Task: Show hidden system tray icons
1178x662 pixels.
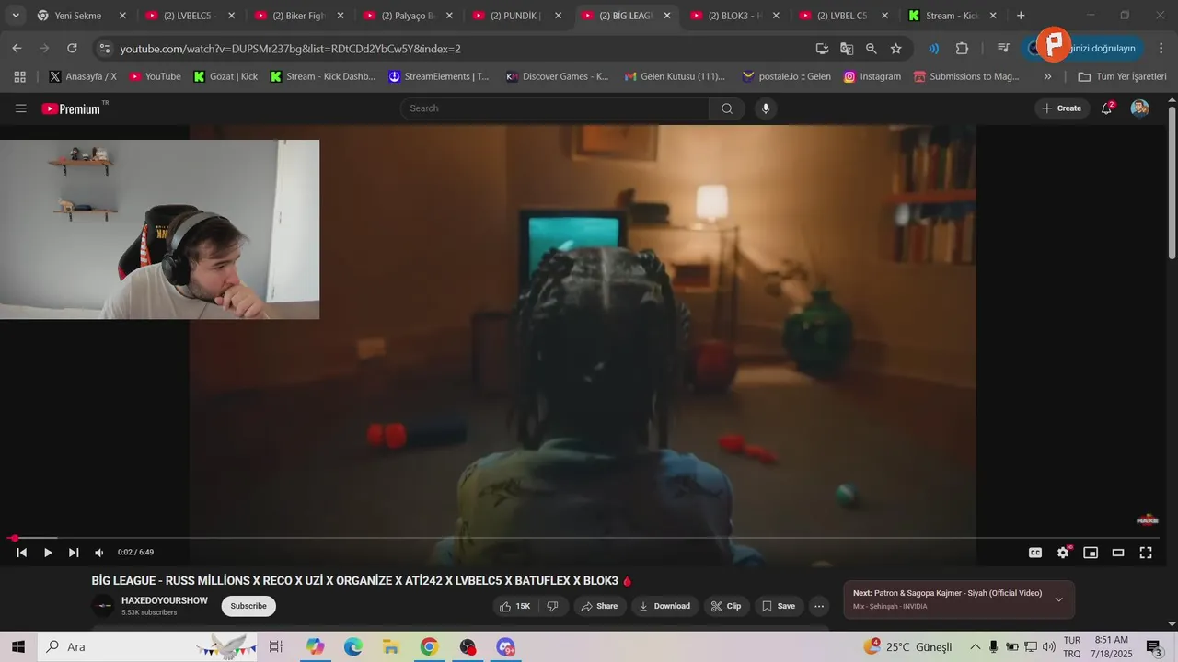Action: click(x=976, y=646)
